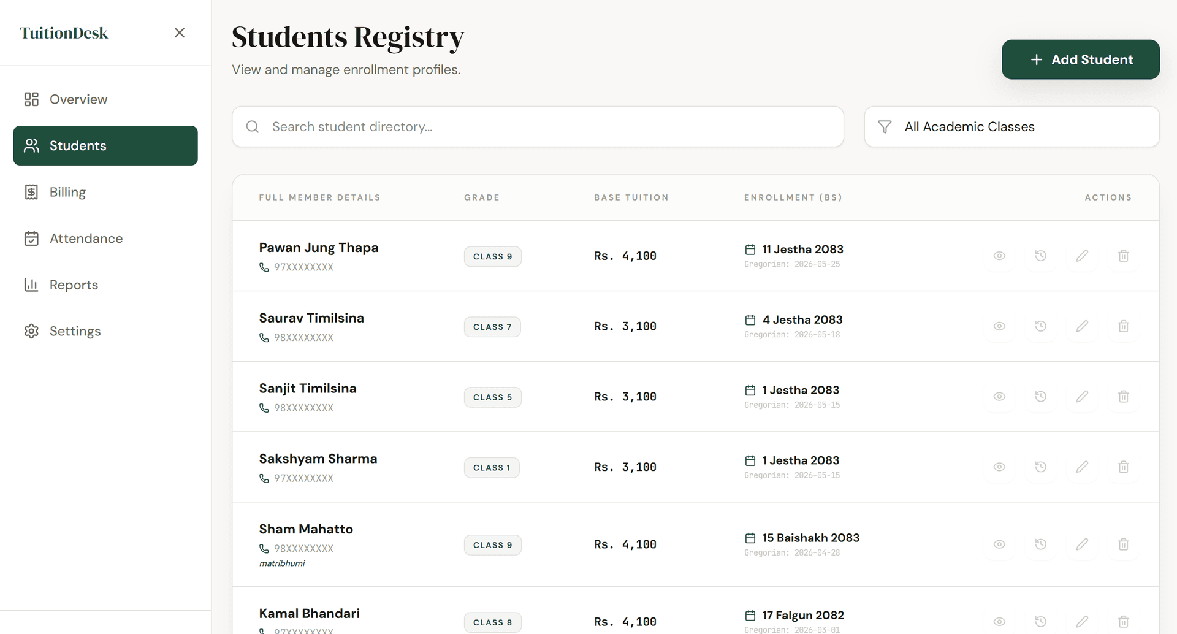
Task: Click the Enrollment (BS) column header
Action: pos(793,197)
